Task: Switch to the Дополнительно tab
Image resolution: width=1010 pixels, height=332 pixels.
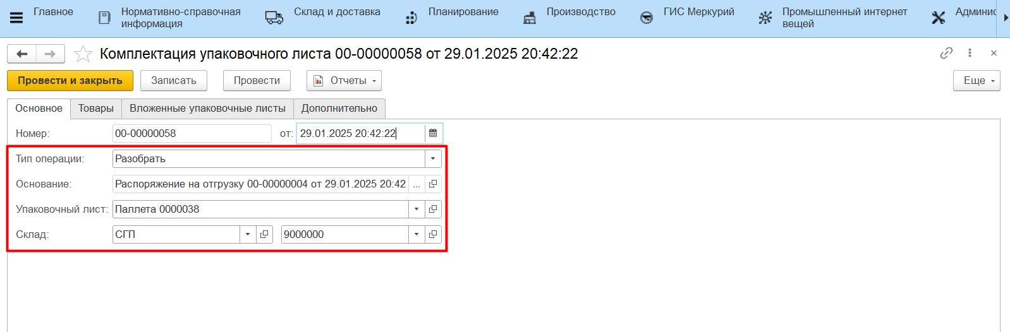Action: (x=339, y=109)
